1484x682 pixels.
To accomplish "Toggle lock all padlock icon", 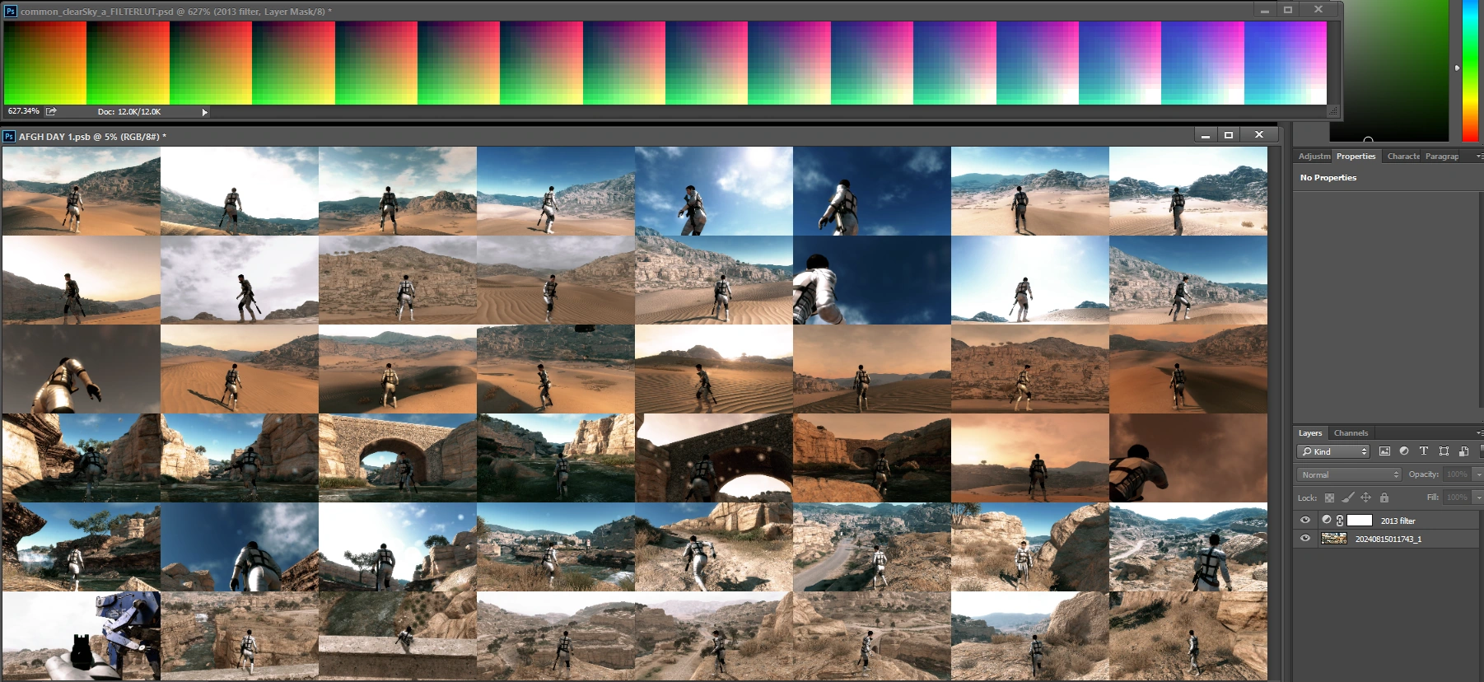I will (1384, 497).
